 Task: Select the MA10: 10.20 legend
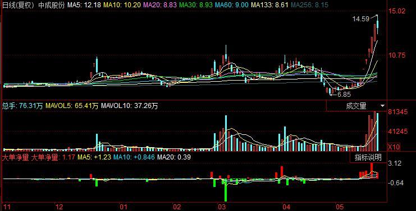122,5
